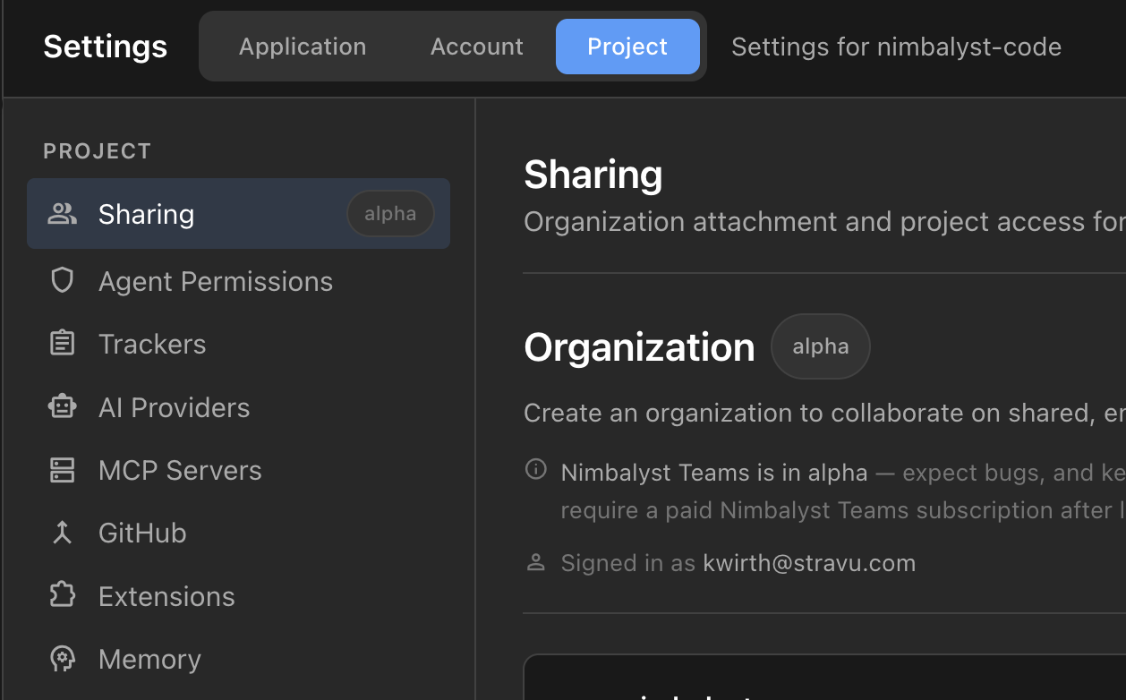Viewport: 1126px width, 700px height.
Task: Click the GitHub merge icon
Action: click(62, 533)
